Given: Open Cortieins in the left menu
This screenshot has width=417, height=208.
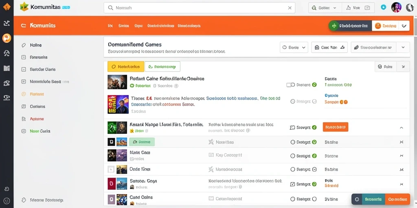Looking at the screenshot, I should click(37, 106).
